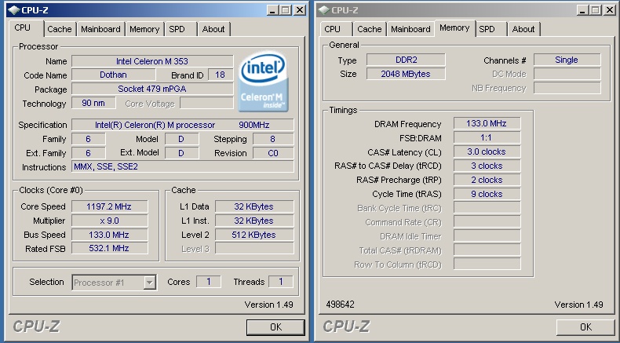
Task: Click the Rated FSB value '532.1 MHz'
Action: 110,248
